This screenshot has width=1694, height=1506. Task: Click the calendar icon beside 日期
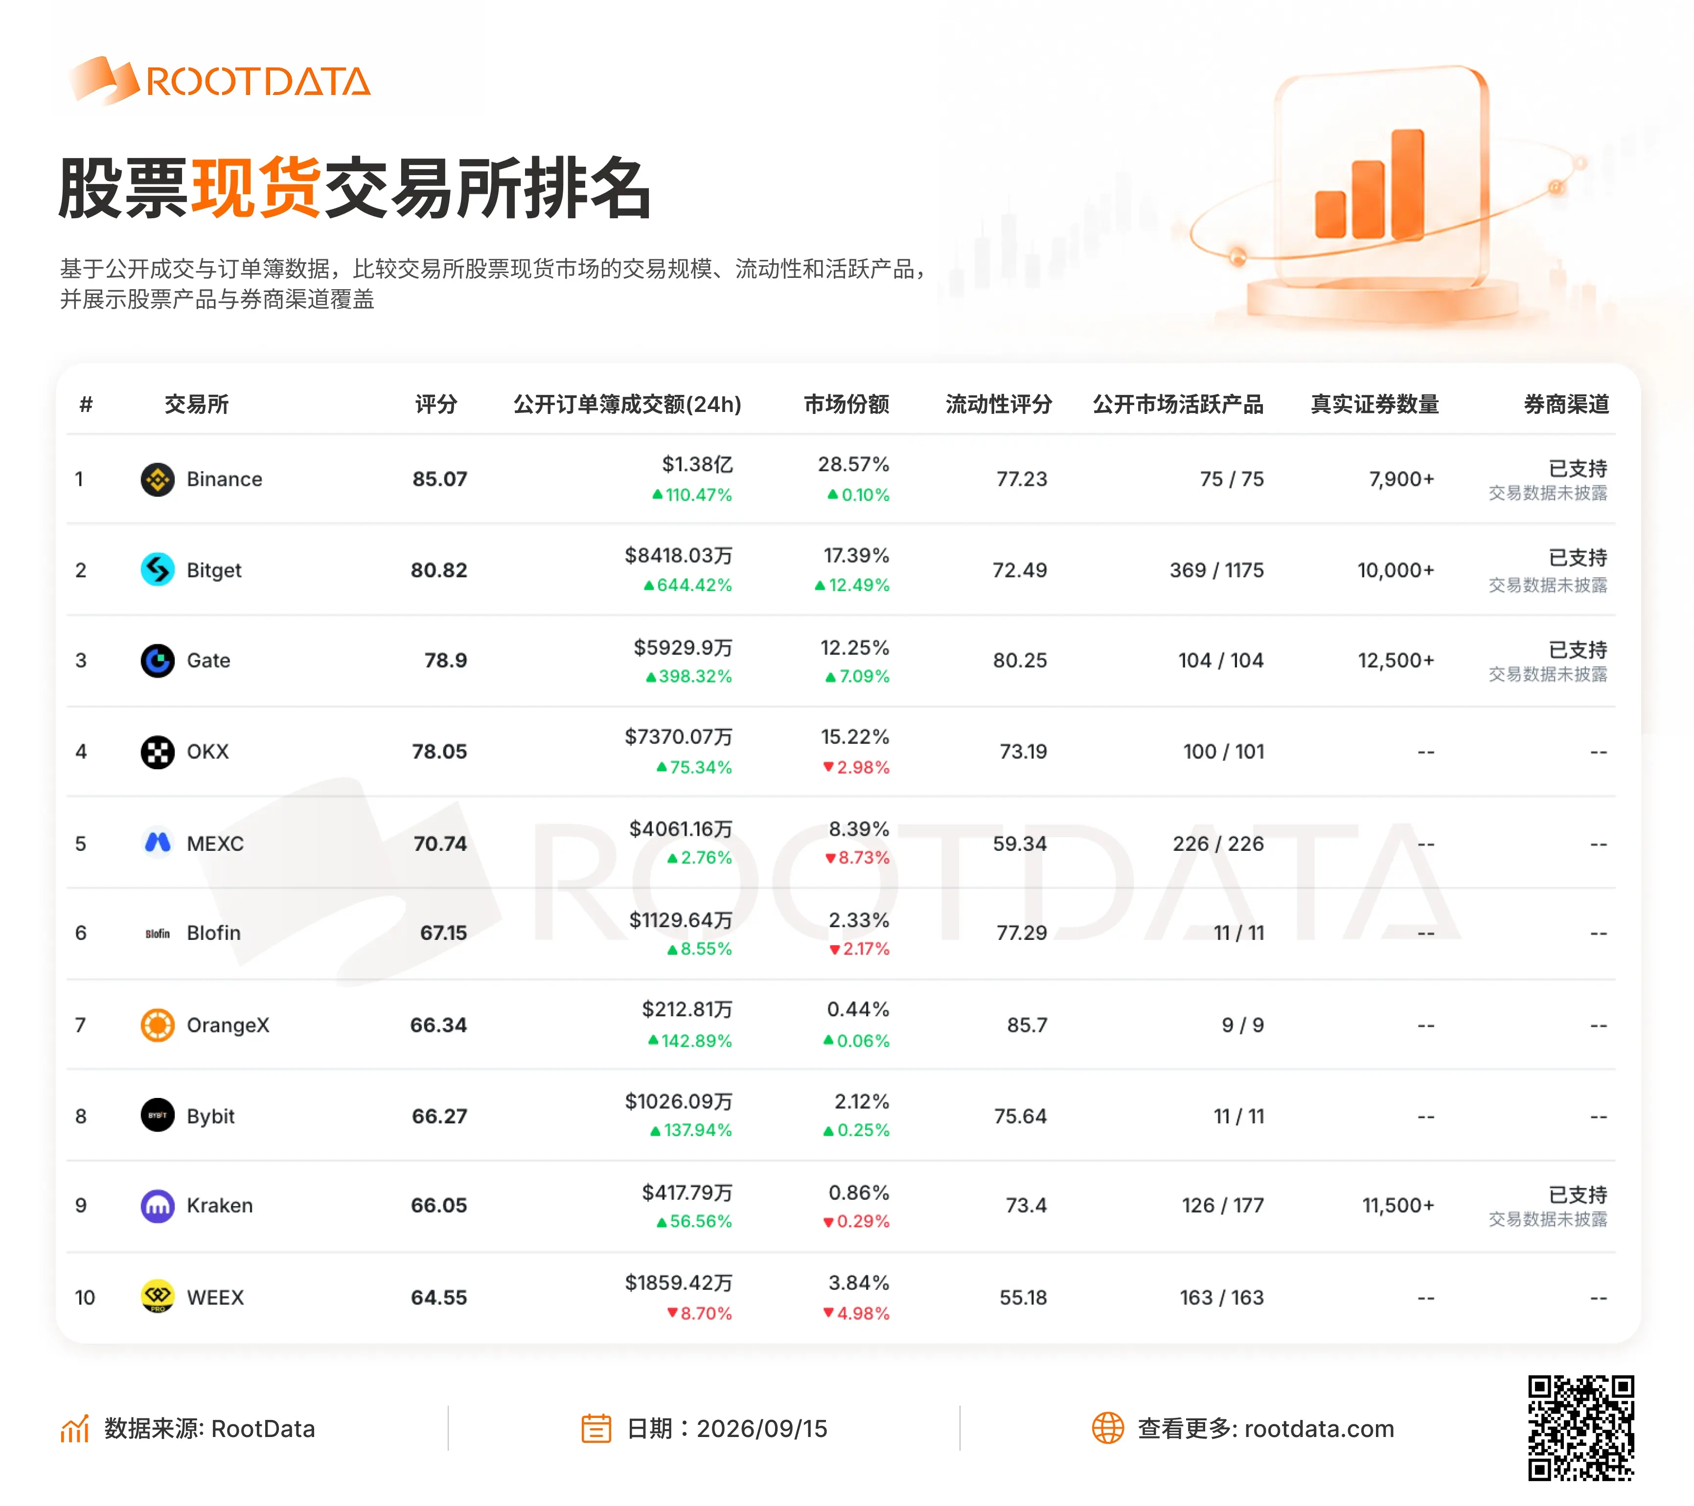coord(596,1428)
